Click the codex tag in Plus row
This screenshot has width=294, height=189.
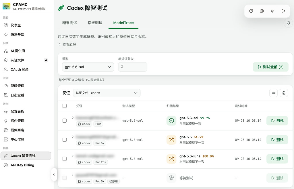tap(84, 124)
